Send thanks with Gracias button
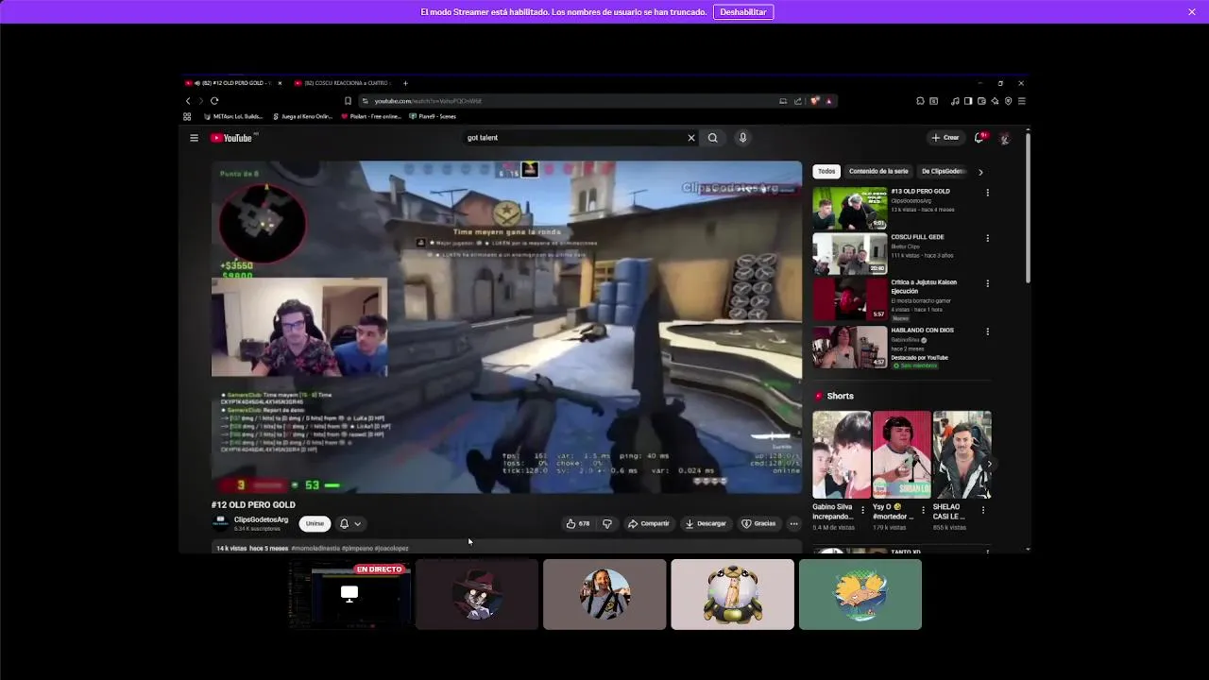This screenshot has height=680, width=1209. [x=758, y=523]
